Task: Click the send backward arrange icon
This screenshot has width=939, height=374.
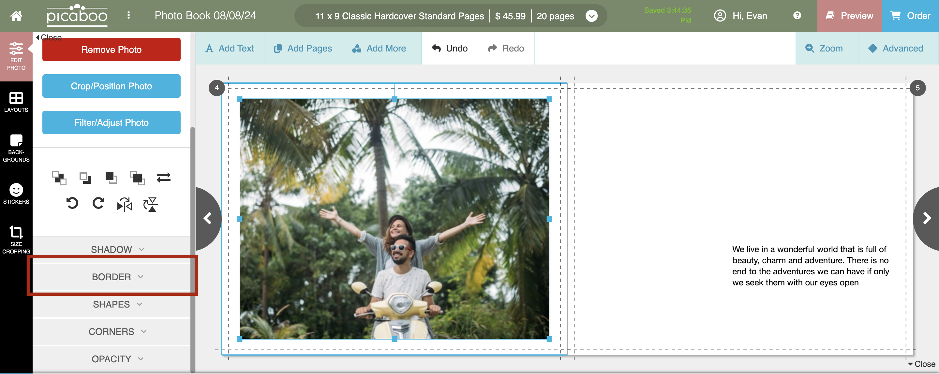Action: pos(85,178)
